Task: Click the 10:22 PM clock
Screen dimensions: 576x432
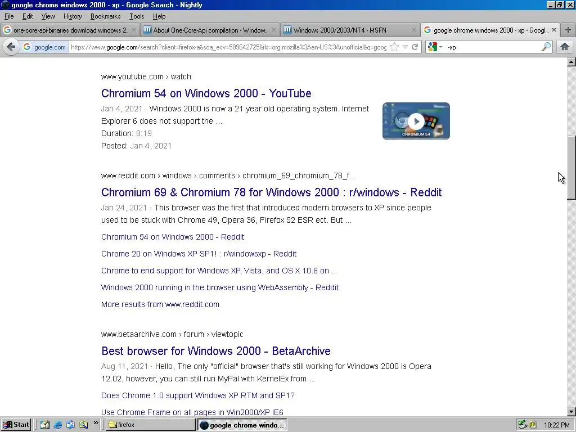Action: pyautogui.click(x=557, y=425)
